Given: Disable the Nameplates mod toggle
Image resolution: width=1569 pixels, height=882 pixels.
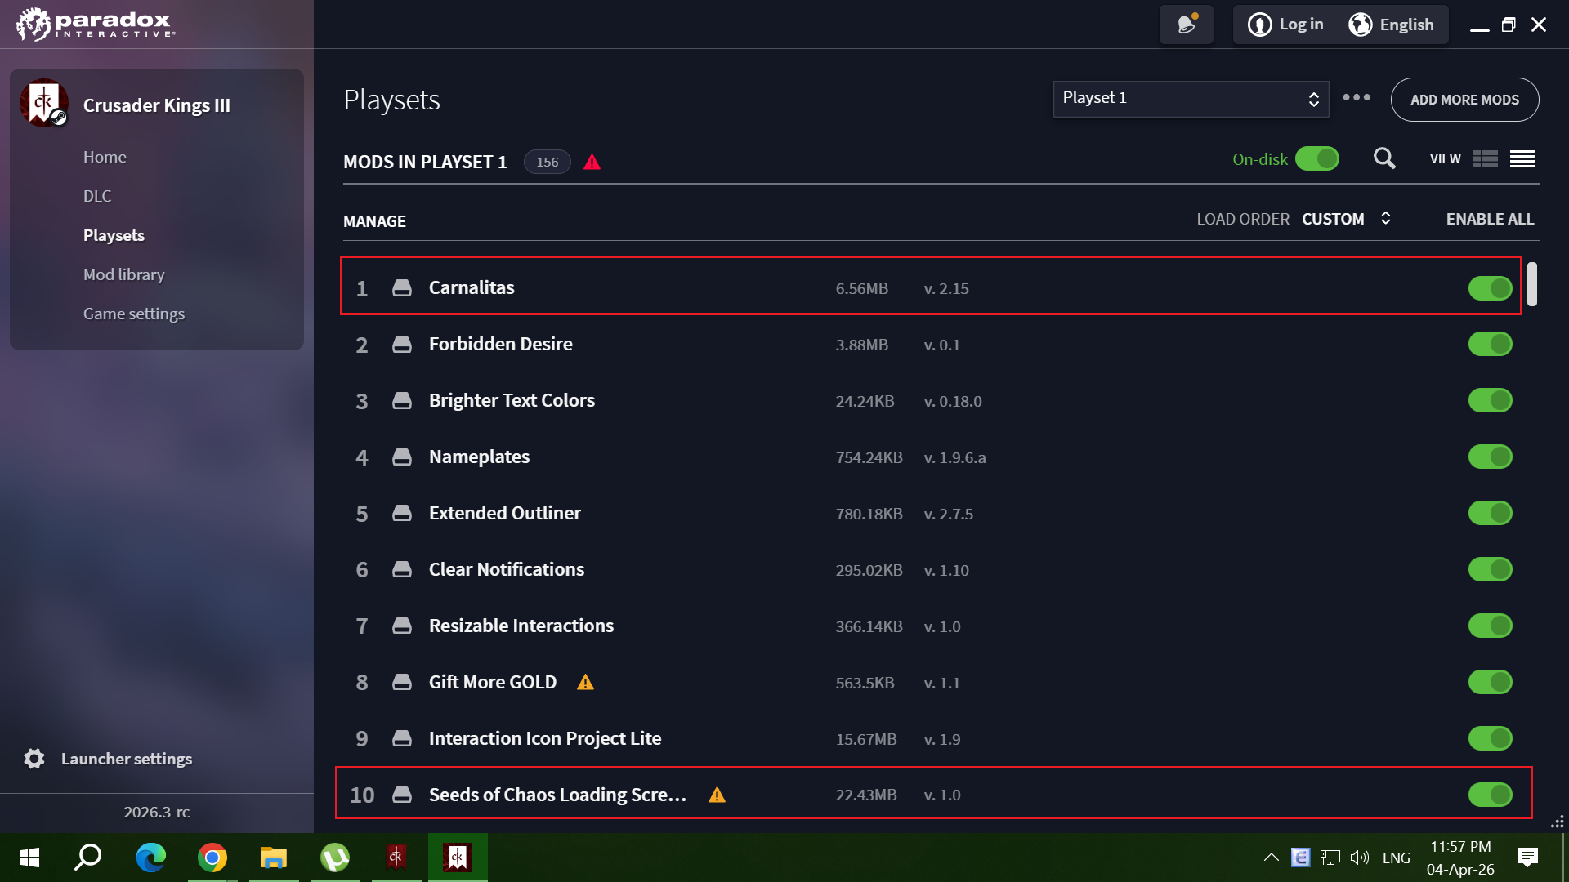Looking at the screenshot, I should [x=1491, y=457].
